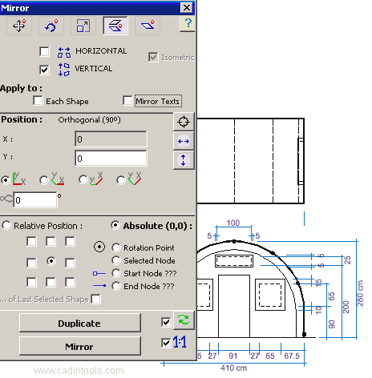372x378 pixels.
Task: Click into the Y position input field
Action: click(111, 159)
